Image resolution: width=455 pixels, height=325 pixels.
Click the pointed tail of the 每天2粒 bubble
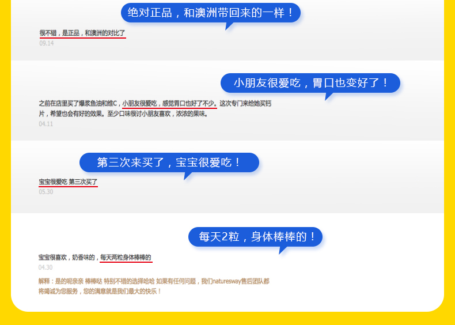pos(282,250)
